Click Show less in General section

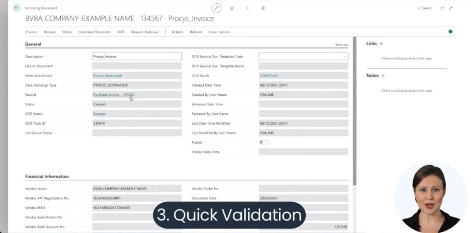pyautogui.click(x=342, y=44)
